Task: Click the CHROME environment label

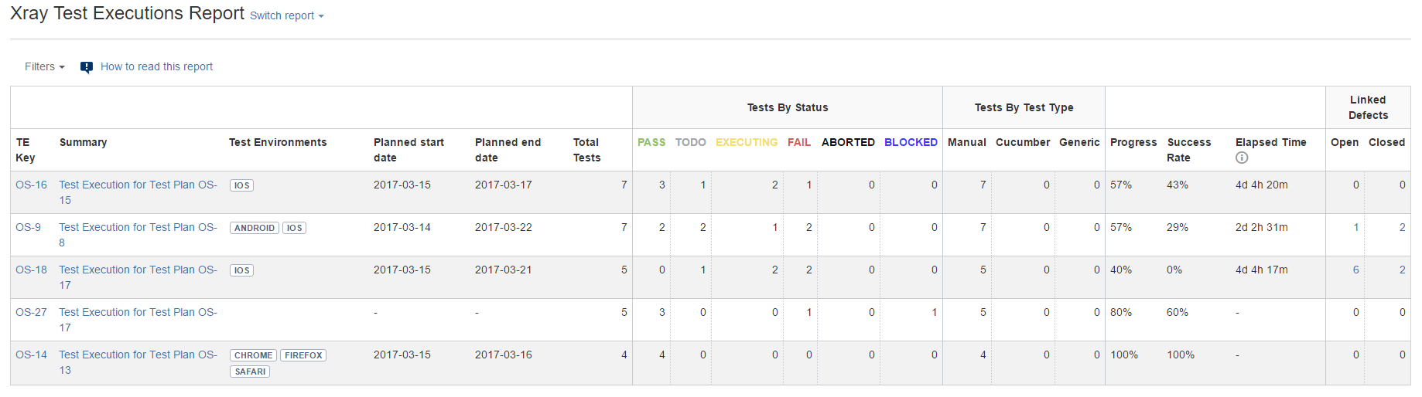Action: pos(253,355)
